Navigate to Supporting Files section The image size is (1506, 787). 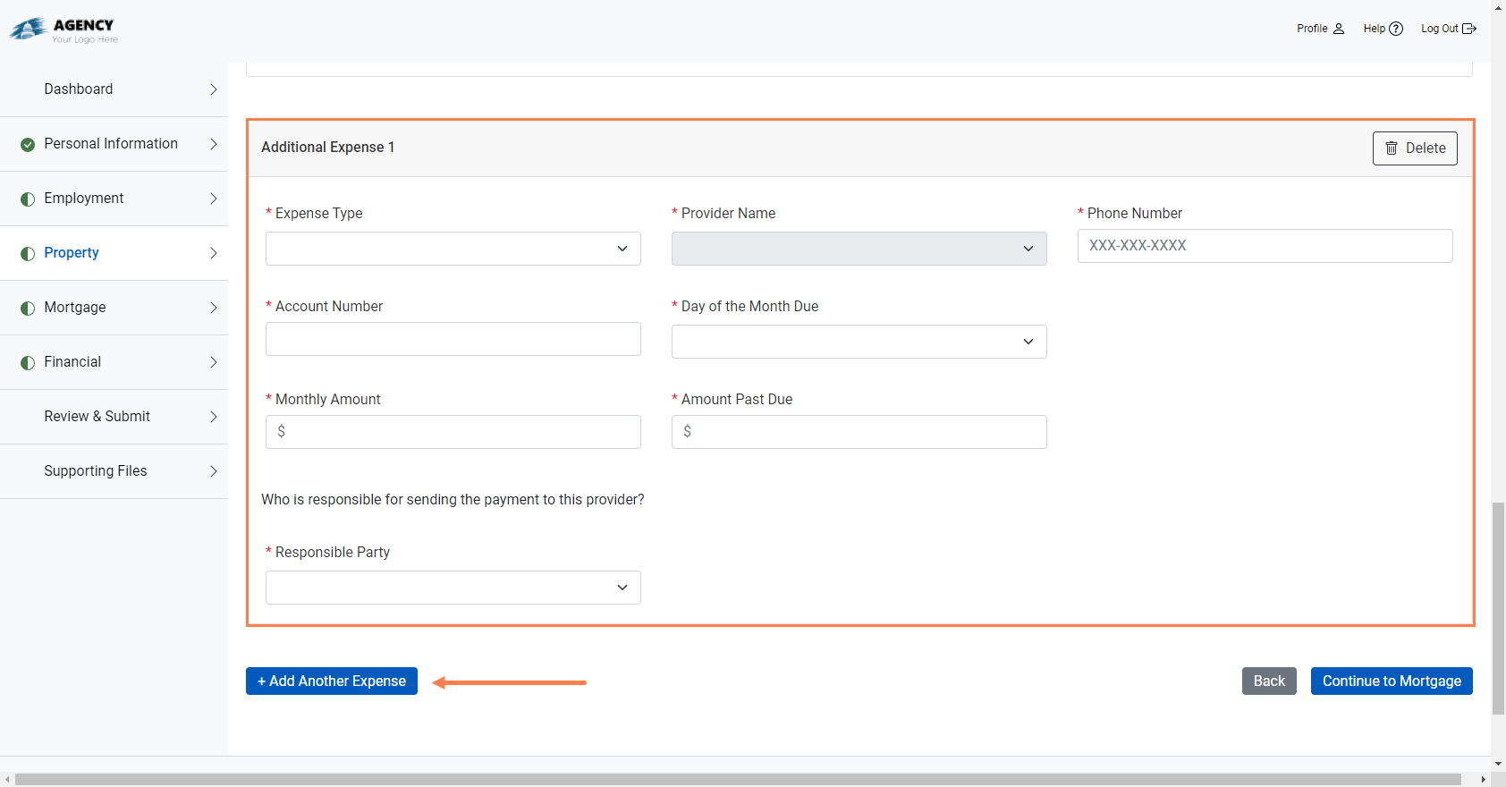[95, 471]
